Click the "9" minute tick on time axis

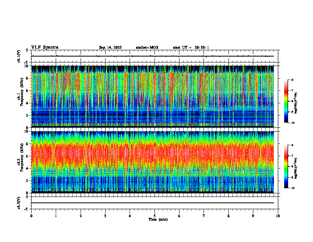pos(253,216)
